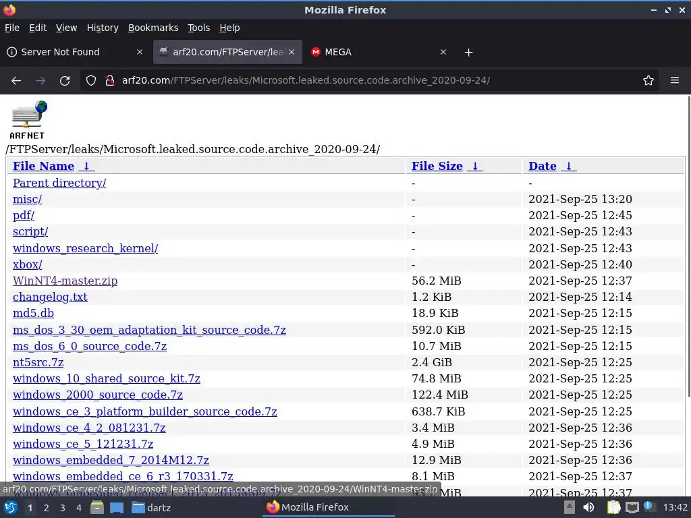The width and height of the screenshot is (691, 518).
Task: Open the script/ folder
Action: coord(30,232)
